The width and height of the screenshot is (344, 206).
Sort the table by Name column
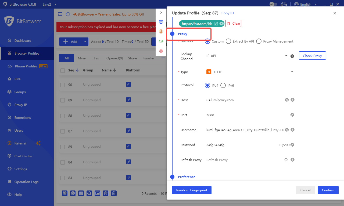pyautogui.click(x=109, y=70)
